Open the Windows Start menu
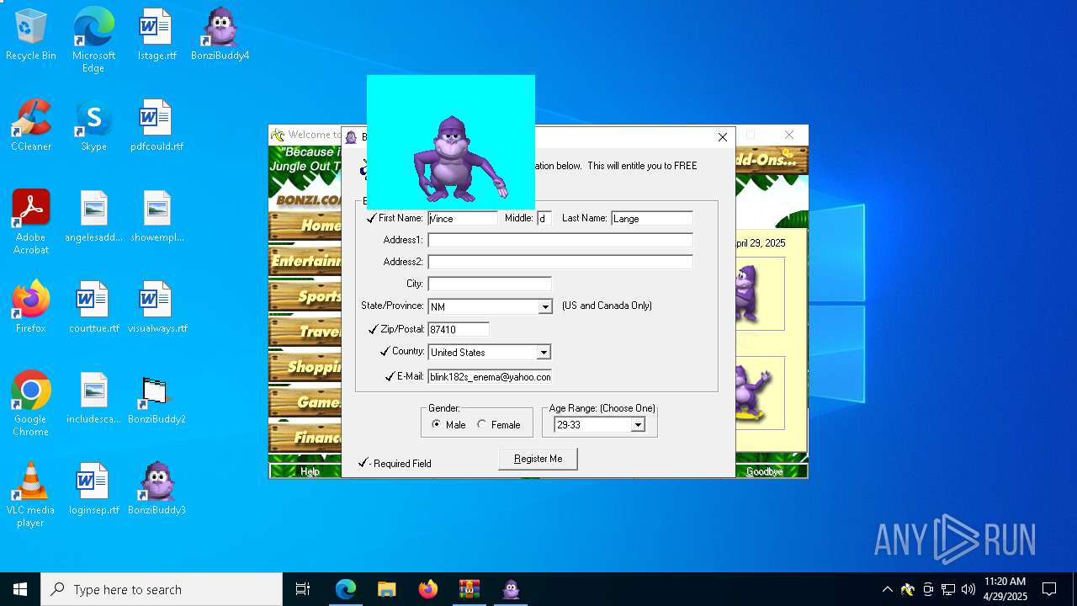The height and width of the screenshot is (606, 1077). pos(20,589)
